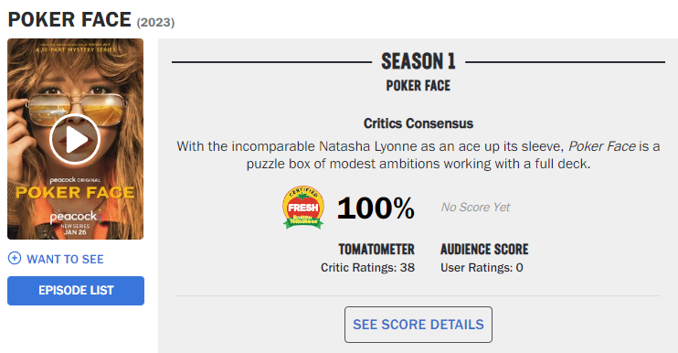Click the Peacock logo on the poster
The width and height of the screenshot is (678, 353).
[75, 216]
